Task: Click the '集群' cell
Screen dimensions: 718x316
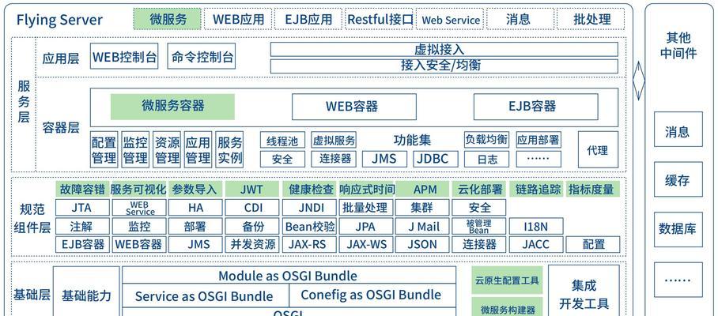Action: [422, 208]
